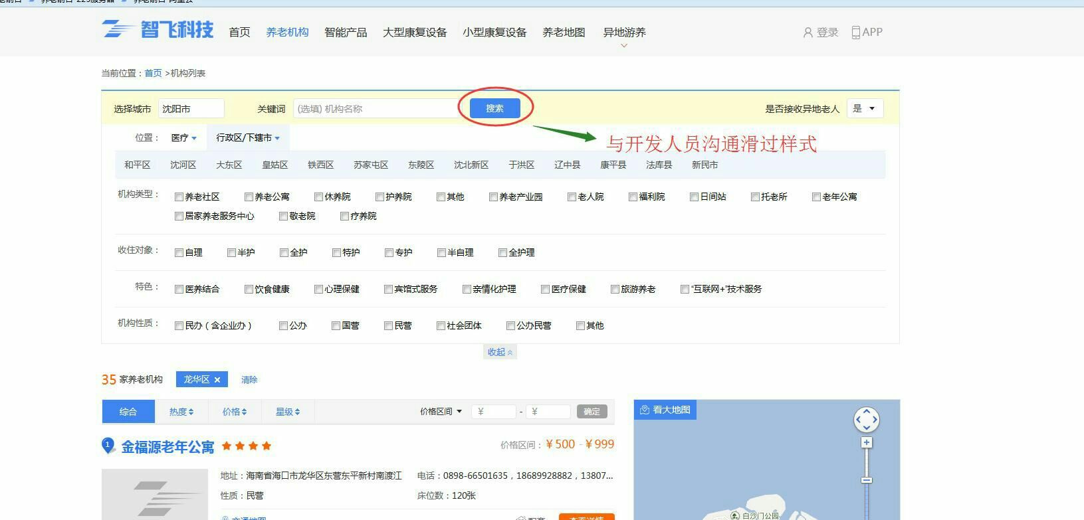
Task: Open 看大地图 large map view
Action: pyautogui.click(x=665, y=410)
